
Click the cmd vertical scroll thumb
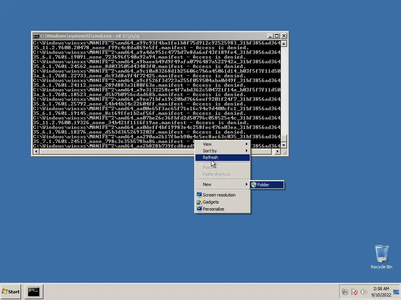coord(284,138)
